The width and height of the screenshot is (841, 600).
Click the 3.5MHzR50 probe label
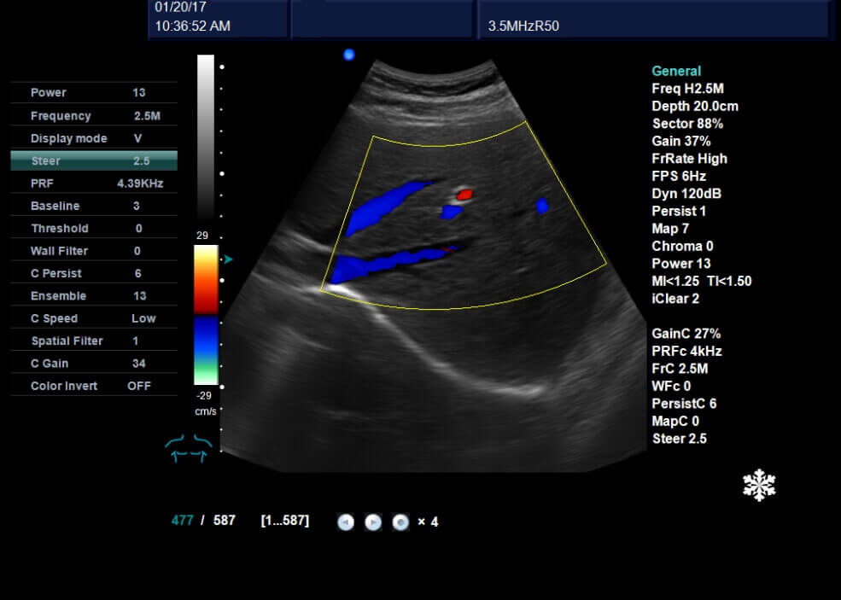click(x=523, y=26)
